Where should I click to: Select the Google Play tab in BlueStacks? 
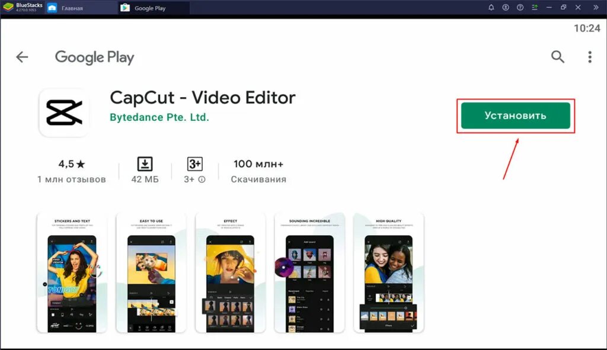tap(154, 8)
